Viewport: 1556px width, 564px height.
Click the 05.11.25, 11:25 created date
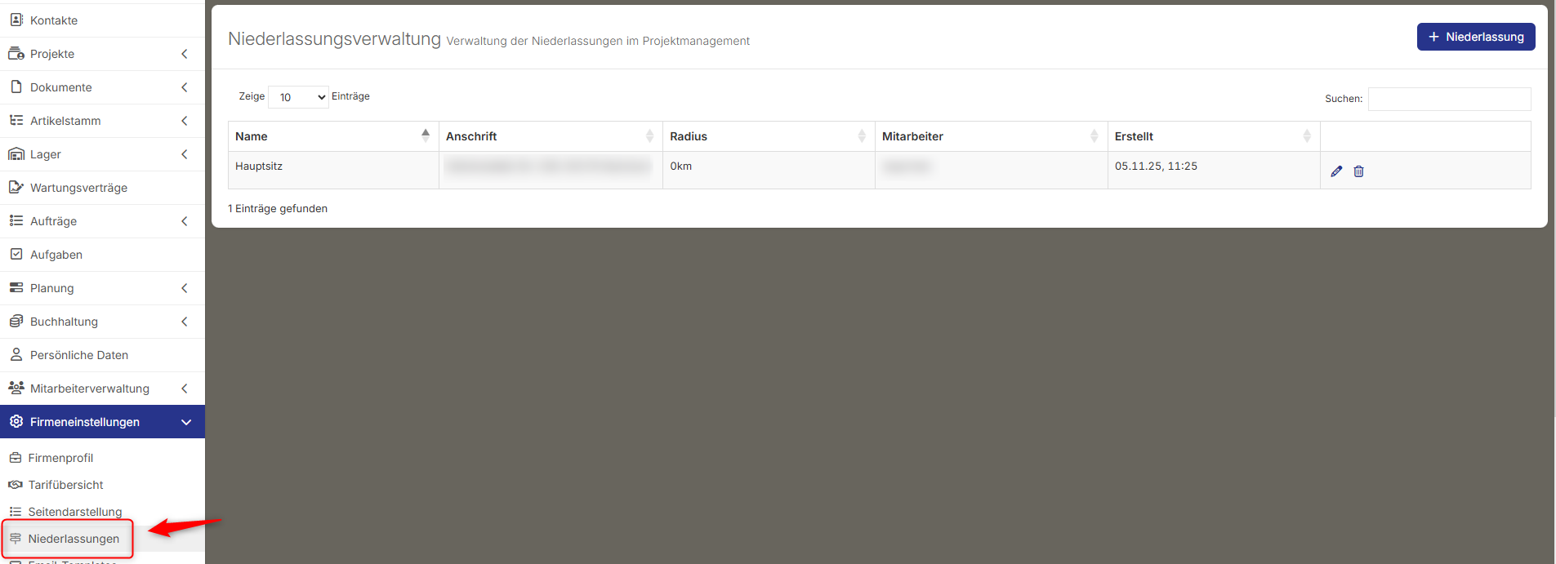pyautogui.click(x=1156, y=166)
